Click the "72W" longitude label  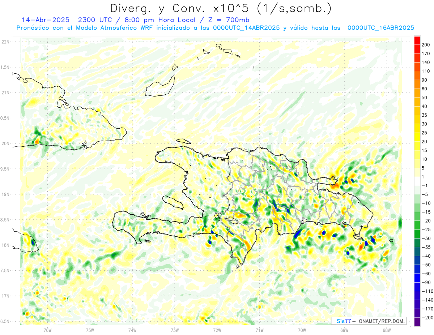pyautogui.click(x=217, y=330)
